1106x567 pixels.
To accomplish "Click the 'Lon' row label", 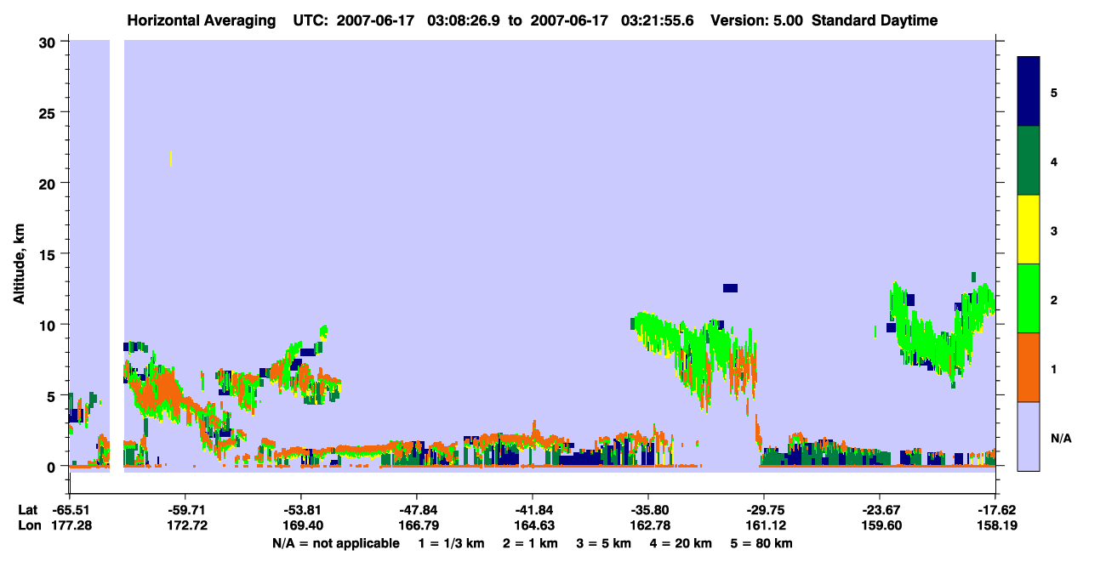I will pyautogui.click(x=28, y=525).
